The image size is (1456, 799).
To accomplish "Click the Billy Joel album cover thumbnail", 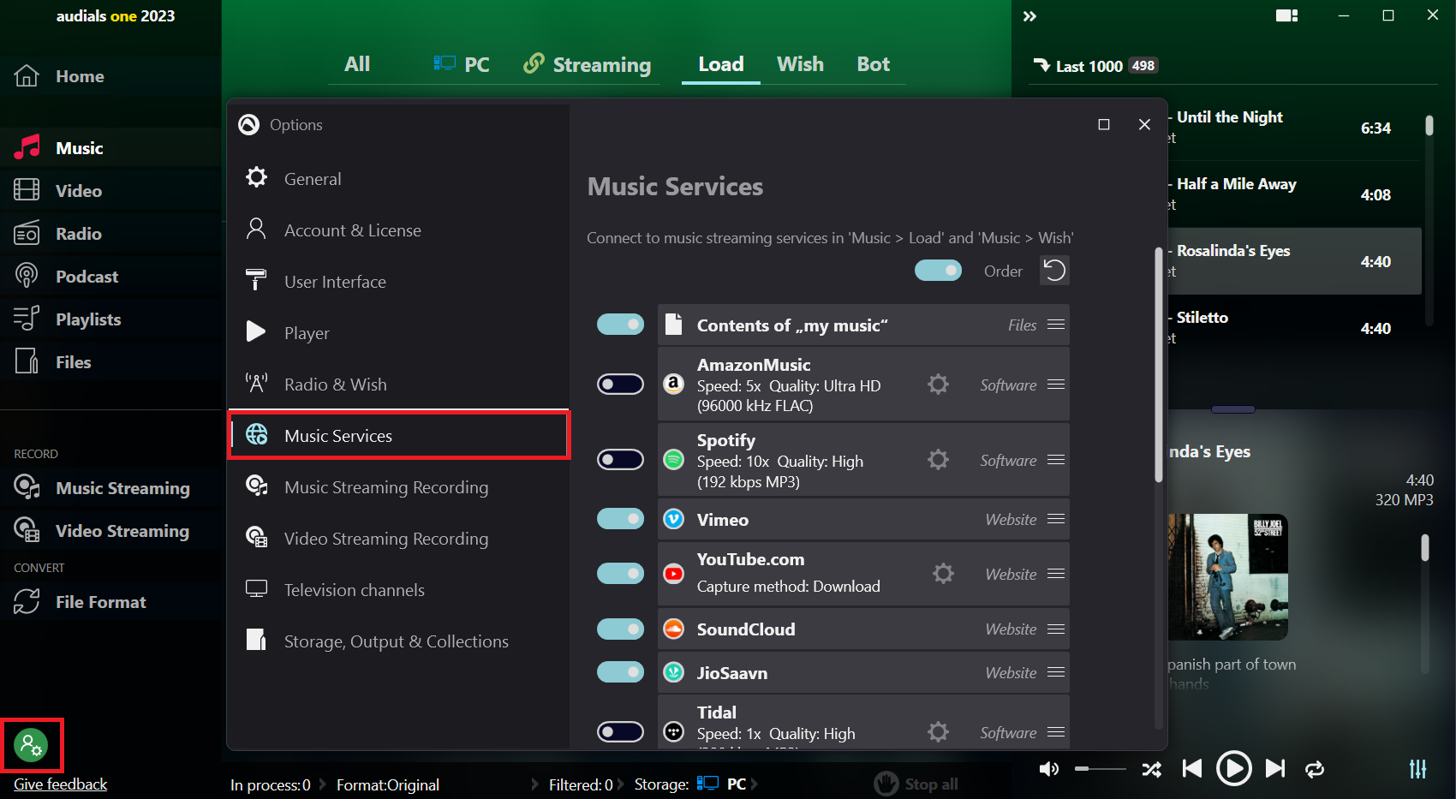I will (x=1228, y=577).
